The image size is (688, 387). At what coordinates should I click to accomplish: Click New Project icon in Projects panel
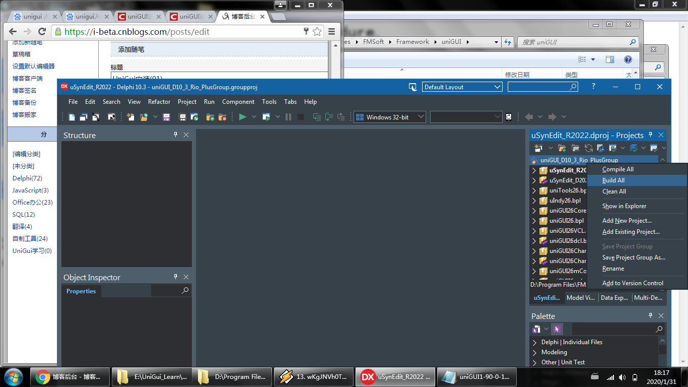click(538, 148)
